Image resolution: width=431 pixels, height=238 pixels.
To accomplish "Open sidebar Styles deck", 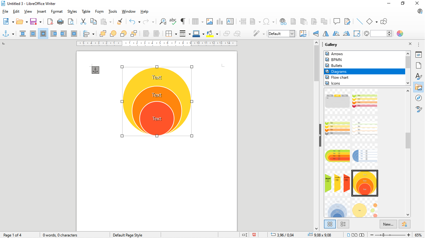I will [419, 77].
